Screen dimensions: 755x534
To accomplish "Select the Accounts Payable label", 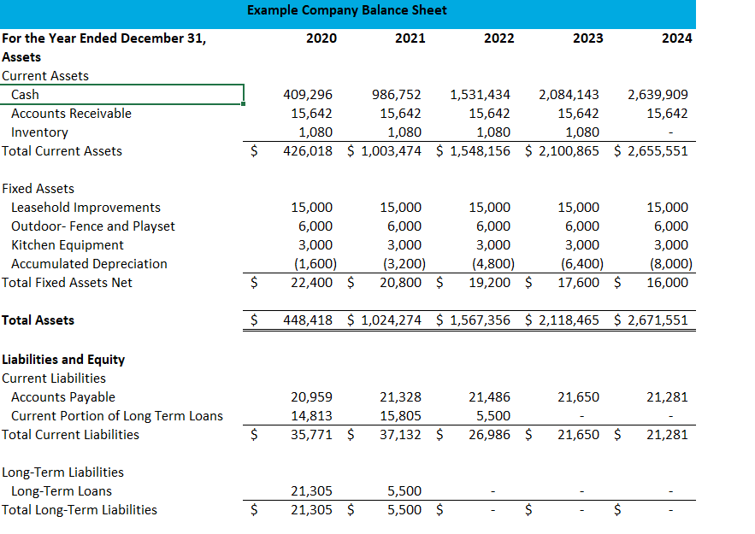I will point(63,397).
